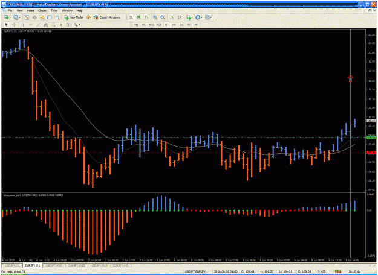Open the Strategy Tester icon
This screenshot has width=378, height=275.
coord(57,17)
